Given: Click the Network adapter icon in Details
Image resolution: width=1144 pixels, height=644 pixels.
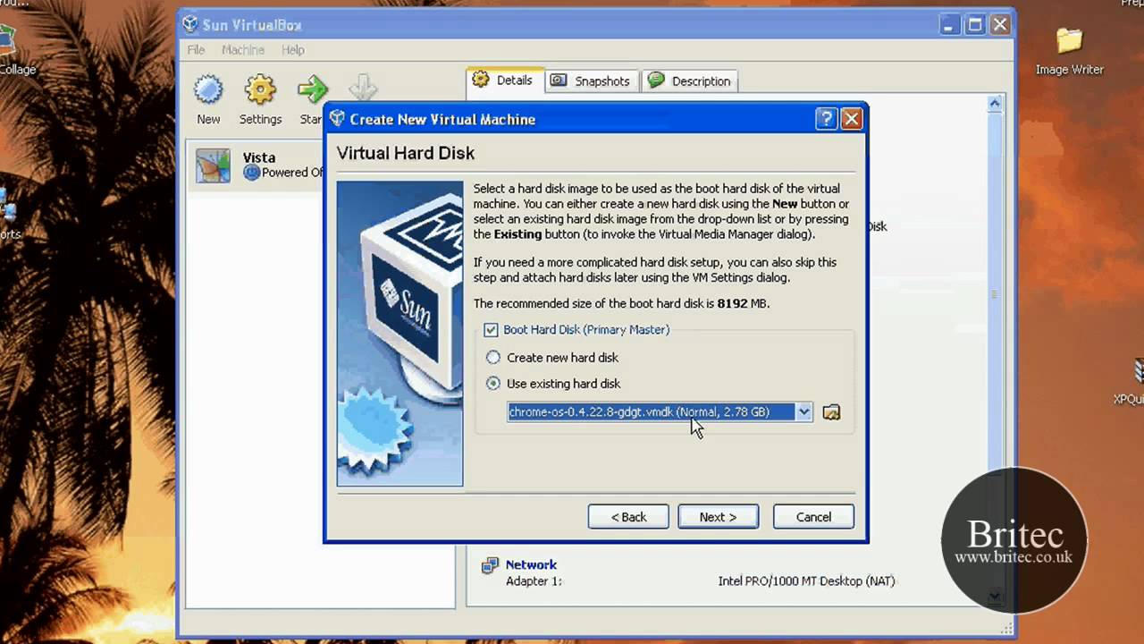Looking at the screenshot, I should (x=490, y=565).
